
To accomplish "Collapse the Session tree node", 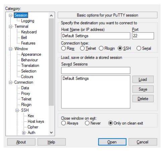I will (x=10, y=15).
